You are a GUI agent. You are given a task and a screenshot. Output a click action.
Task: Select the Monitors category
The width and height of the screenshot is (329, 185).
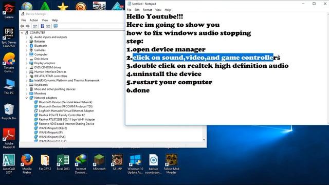(40, 94)
